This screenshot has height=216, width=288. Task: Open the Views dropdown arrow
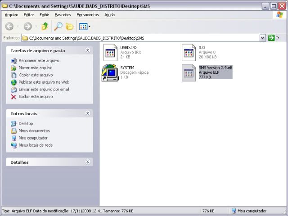click(89, 27)
